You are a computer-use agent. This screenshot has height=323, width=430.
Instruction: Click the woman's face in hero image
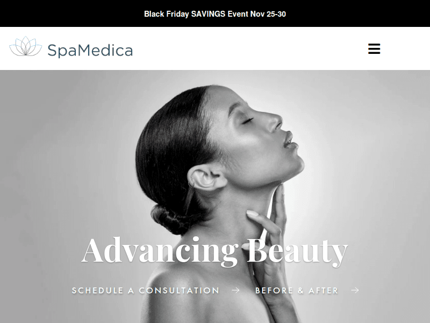[x=261, y=137]
